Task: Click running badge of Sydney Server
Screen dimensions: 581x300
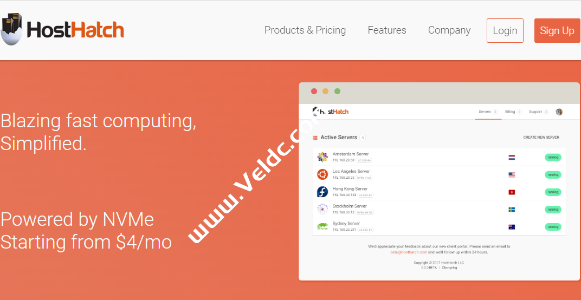Action: pos(553,227)
